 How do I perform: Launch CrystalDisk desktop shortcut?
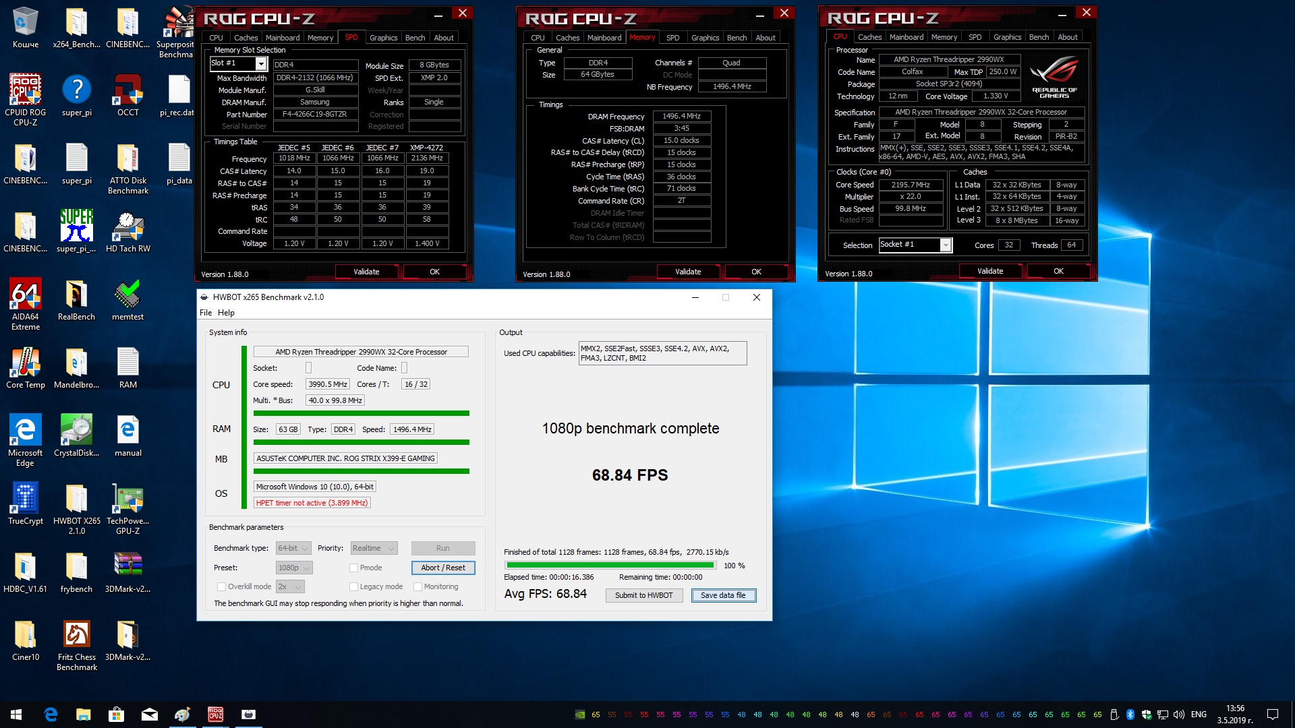click(x=76, y=436)
